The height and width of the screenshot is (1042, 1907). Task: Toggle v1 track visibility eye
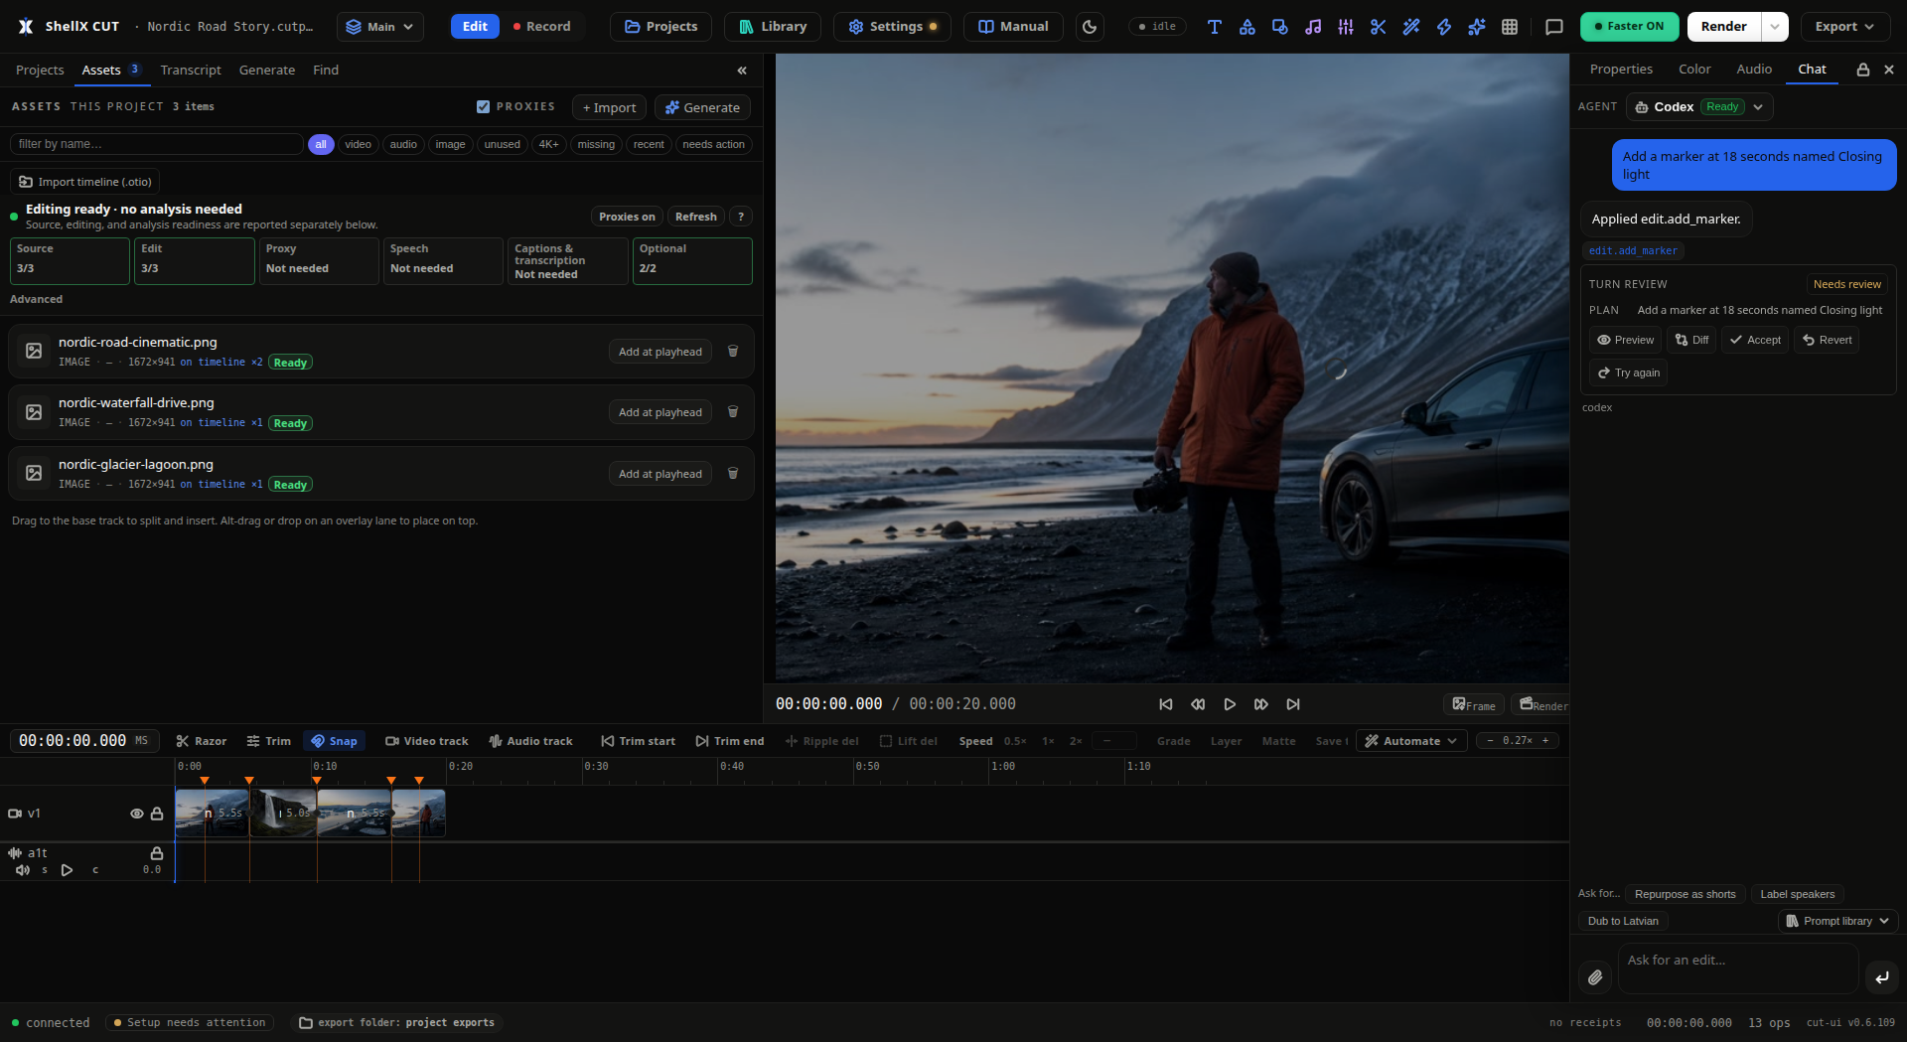pyautogui.click(x=137, y=814)
